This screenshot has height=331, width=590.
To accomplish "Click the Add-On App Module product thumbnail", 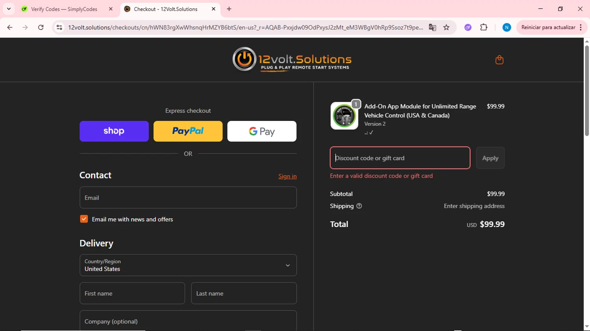I will tap(344, 116).
